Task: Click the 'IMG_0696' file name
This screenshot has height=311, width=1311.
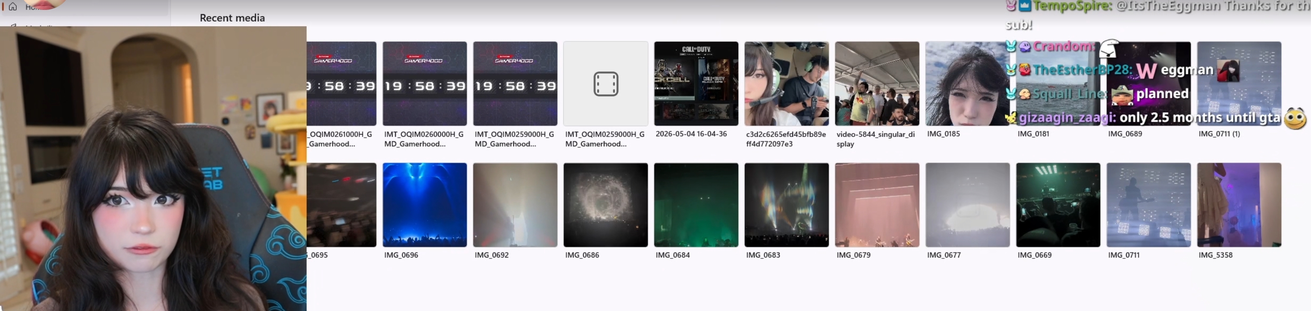Action: (x=401, y=255)
